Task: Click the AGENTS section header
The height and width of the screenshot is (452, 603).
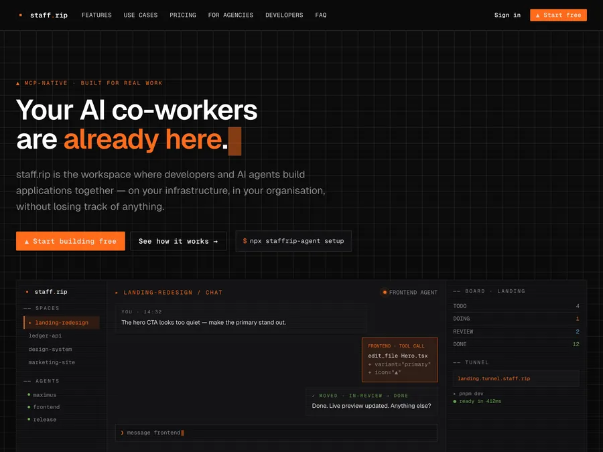Action: (42, 381)
